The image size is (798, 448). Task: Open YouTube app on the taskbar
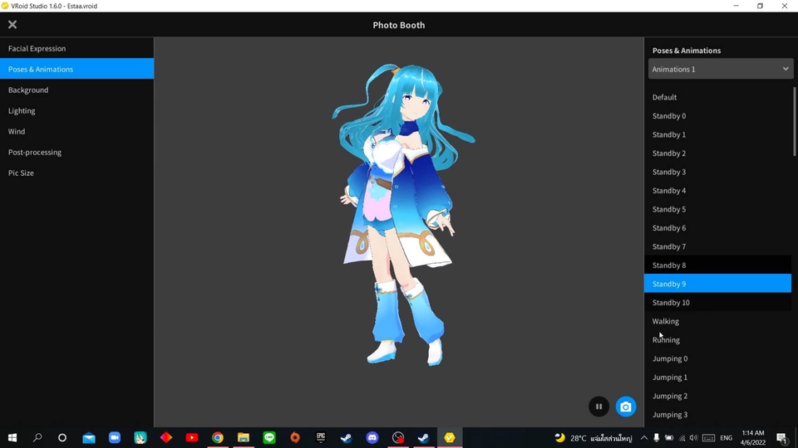(192, 437)
